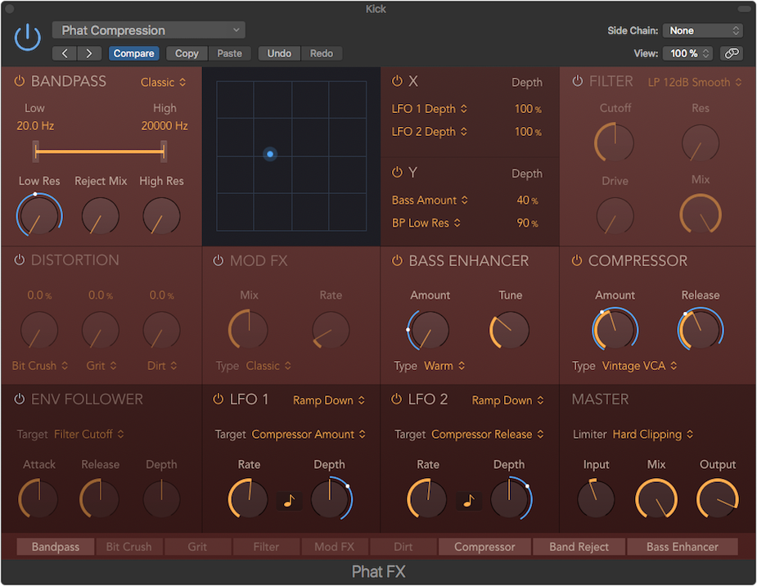Click the Filter Cutoff knob

point(615,143)
